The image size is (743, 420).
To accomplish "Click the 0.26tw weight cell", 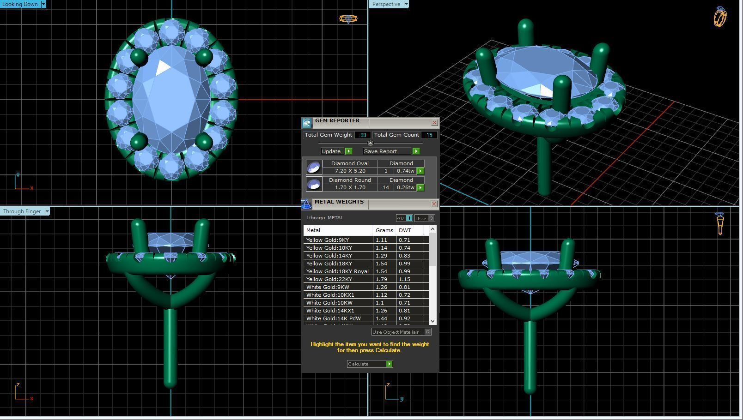I will (406, 187).
